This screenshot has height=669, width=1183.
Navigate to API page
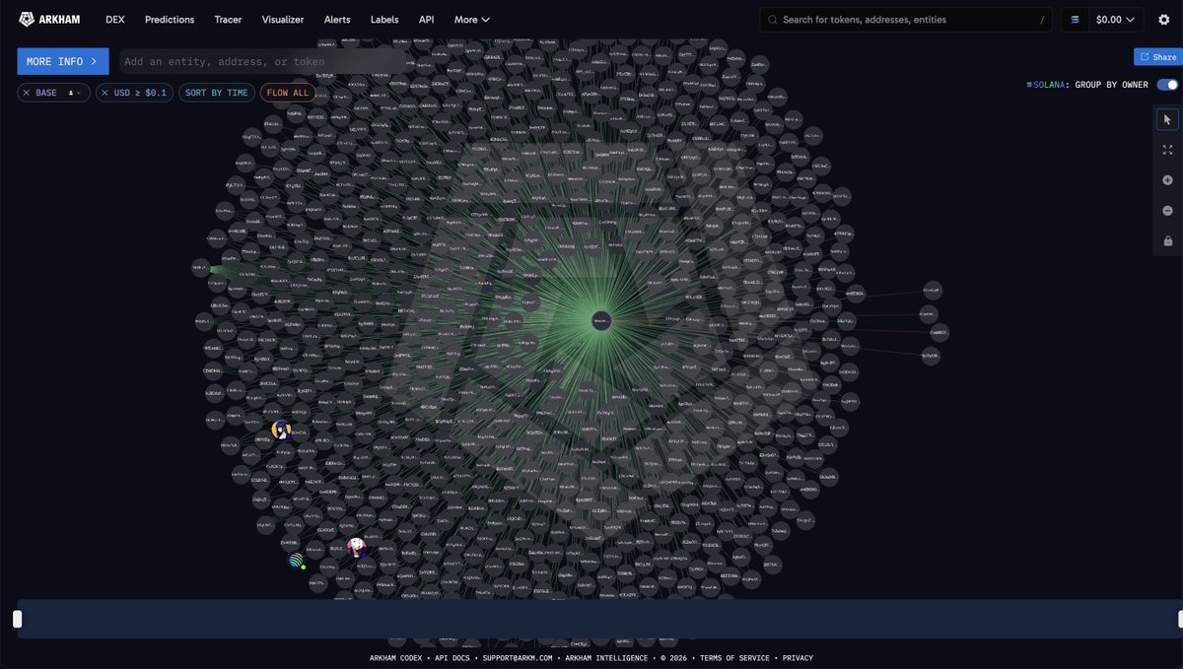click(x=426, y=19)
